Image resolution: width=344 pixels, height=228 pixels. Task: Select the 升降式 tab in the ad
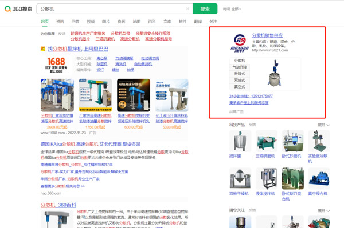240,74
